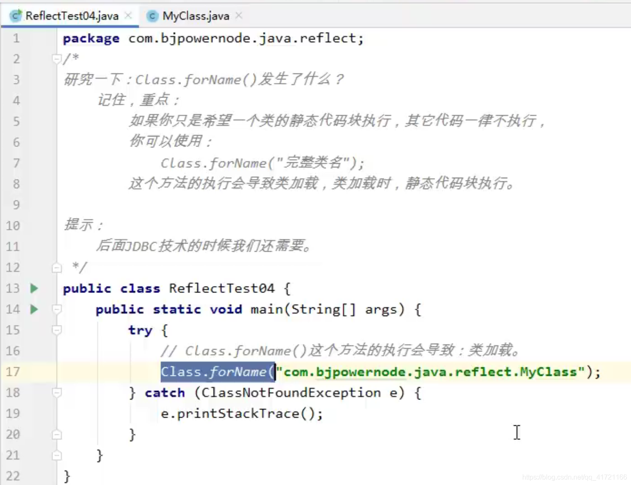The width and height of the screenshot is (631, 485).
Task: Click line number 22 in the gutter
Action: pos(13,476)
